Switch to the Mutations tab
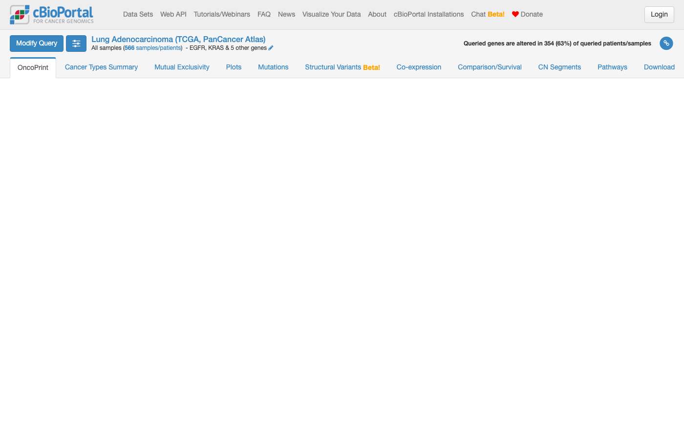The height and width of the screenshot is (440, 684). click(273, 67)
